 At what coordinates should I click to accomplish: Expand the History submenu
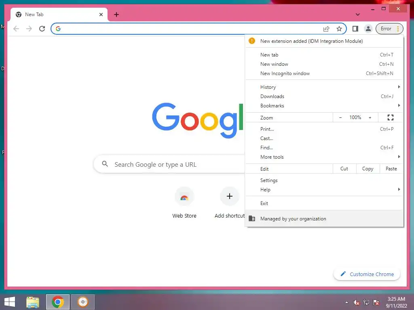tap(324, 87)
